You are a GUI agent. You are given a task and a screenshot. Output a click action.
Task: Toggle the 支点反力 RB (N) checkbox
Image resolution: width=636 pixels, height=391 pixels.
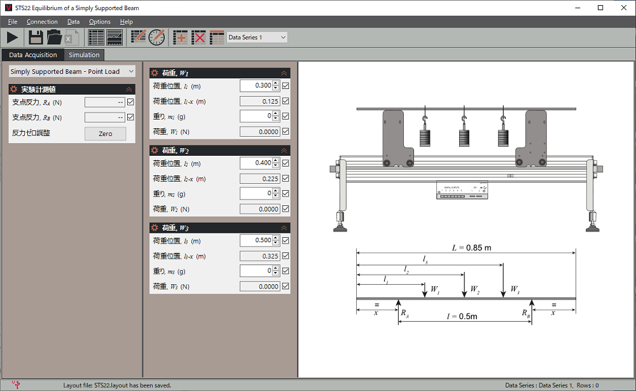pos(130,117)
